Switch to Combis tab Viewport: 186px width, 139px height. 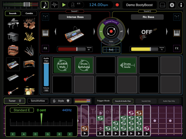pyautogui.click(x=29, y=13)
